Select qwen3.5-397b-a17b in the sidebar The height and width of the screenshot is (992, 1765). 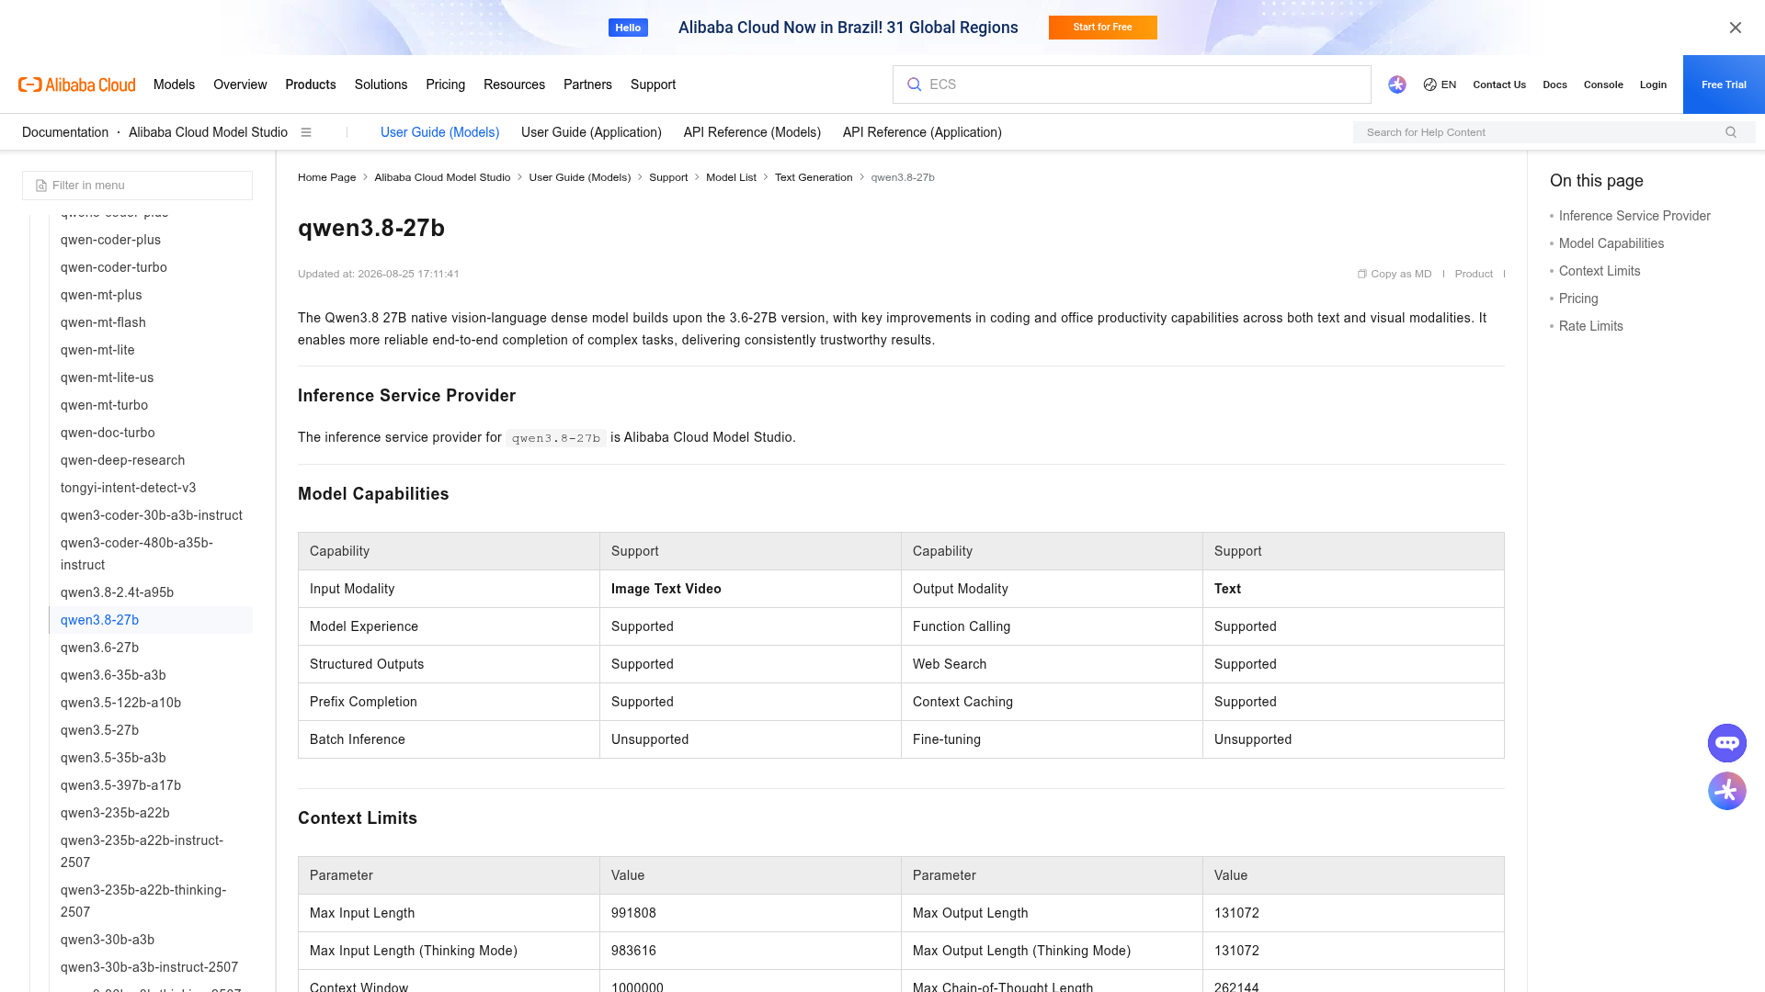[x=120, y=785]
